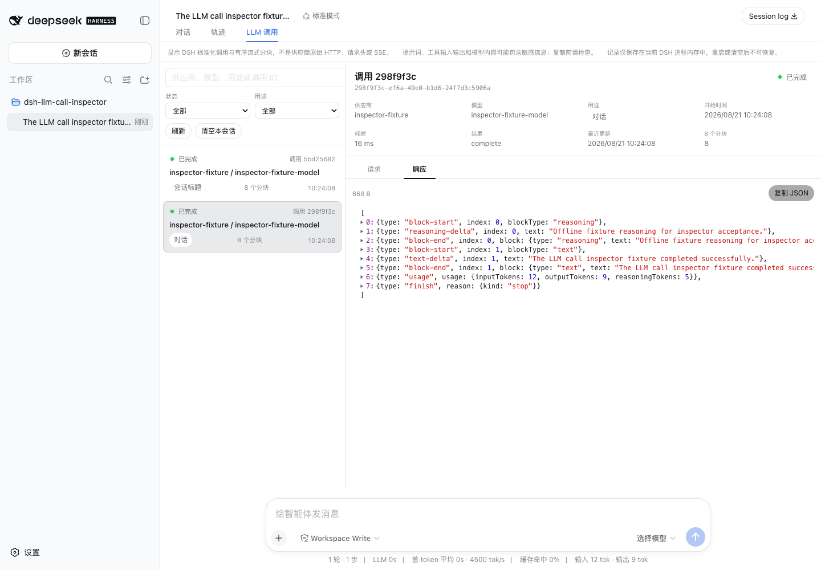Screen dimensions: 821x570
Task: Expand JSON row 1 reasoning-delta
Action: tap(361, 231)
